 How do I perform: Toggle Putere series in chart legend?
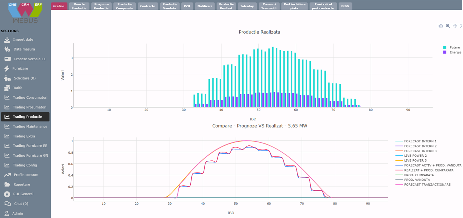(454, 47)
